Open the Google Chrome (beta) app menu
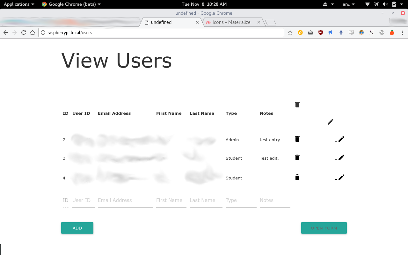Image resolution: width=408 pixels, height=255 pixels. (x=71, y=4)
